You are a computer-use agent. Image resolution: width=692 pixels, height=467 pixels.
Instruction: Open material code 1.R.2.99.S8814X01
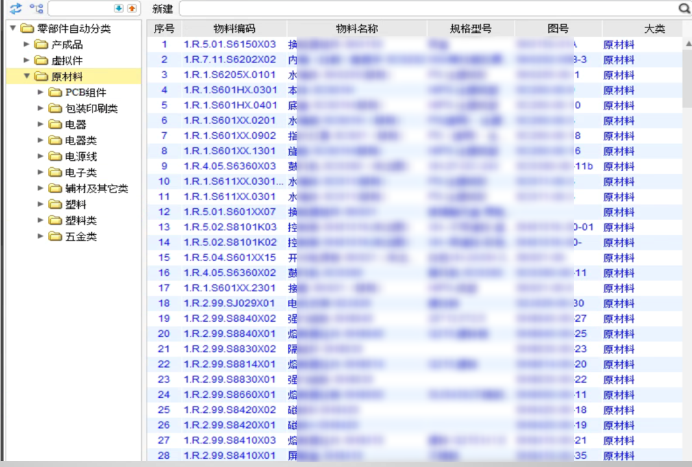pos(229,364)
